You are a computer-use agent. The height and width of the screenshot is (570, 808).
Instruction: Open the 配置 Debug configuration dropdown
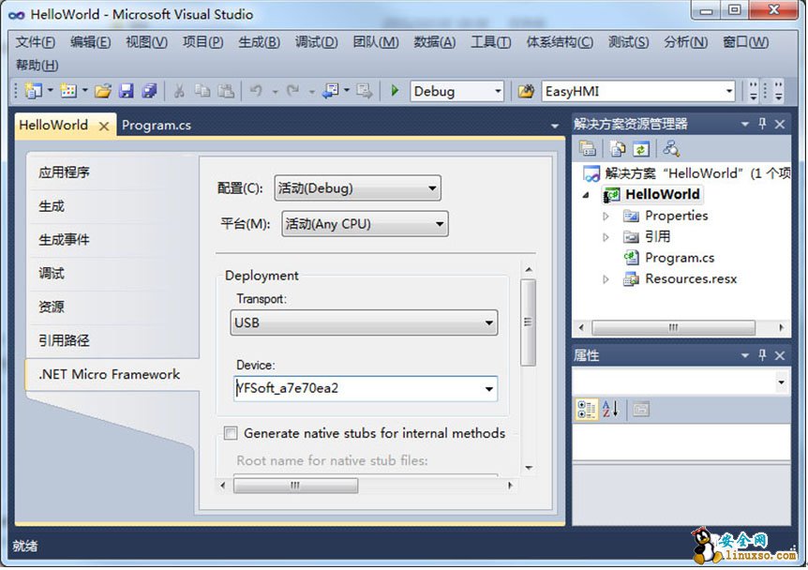(432, 188)
